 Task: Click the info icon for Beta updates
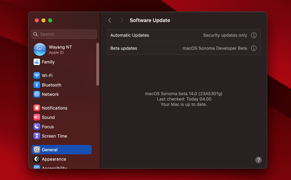[254, 48]
